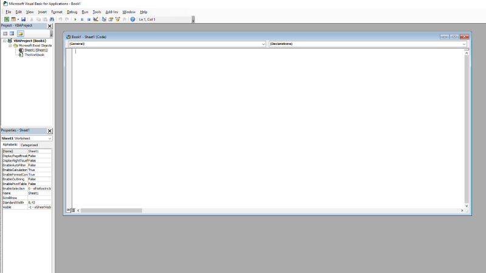Click the Copy toolbar icon
This screenshot has height=273, width=486.
click(38, 19)
